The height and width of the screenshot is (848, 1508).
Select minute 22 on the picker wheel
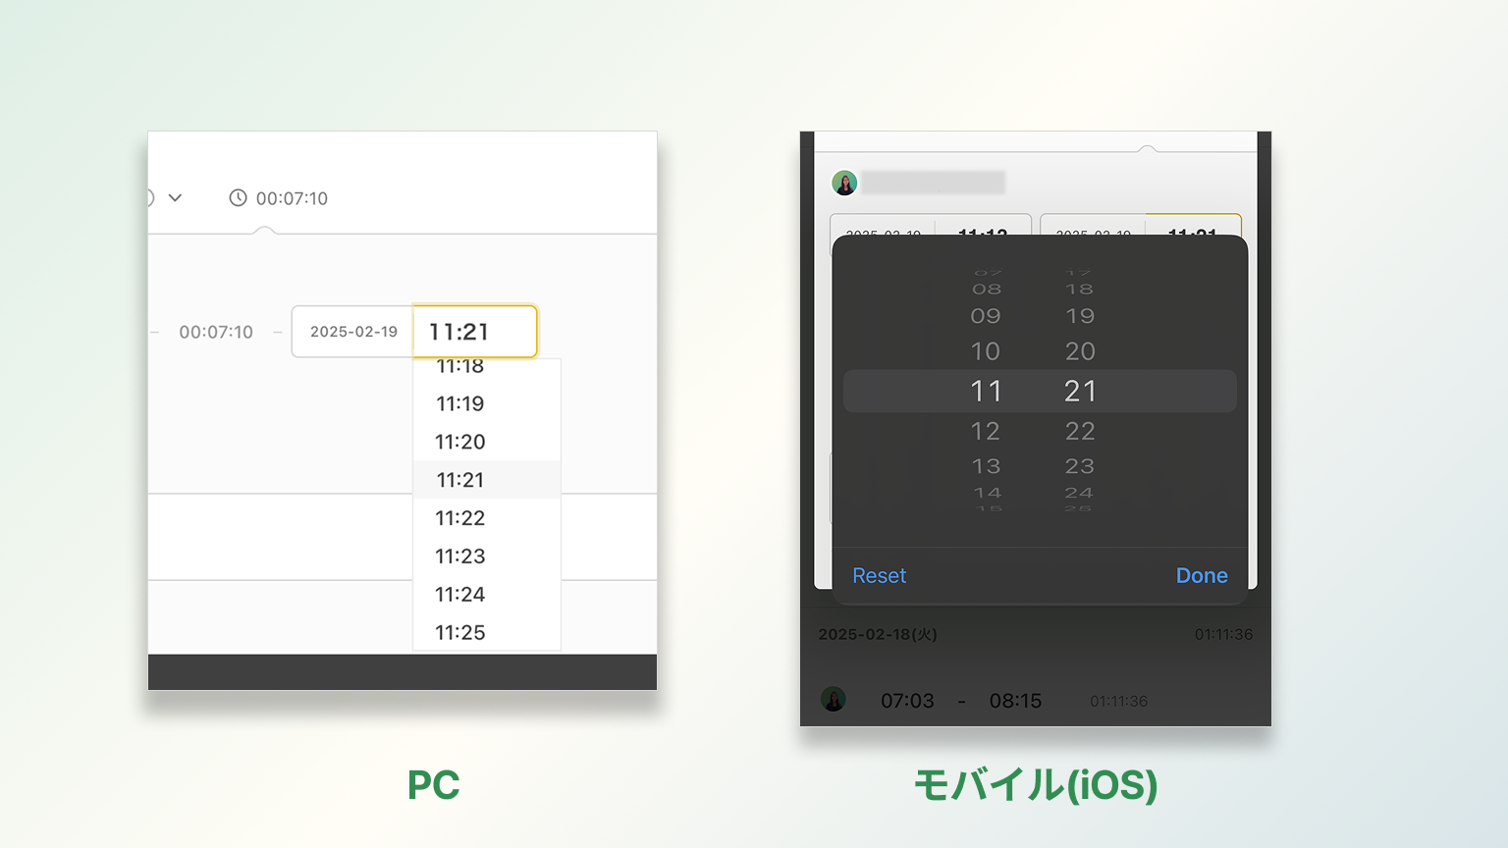point(1080,431)
